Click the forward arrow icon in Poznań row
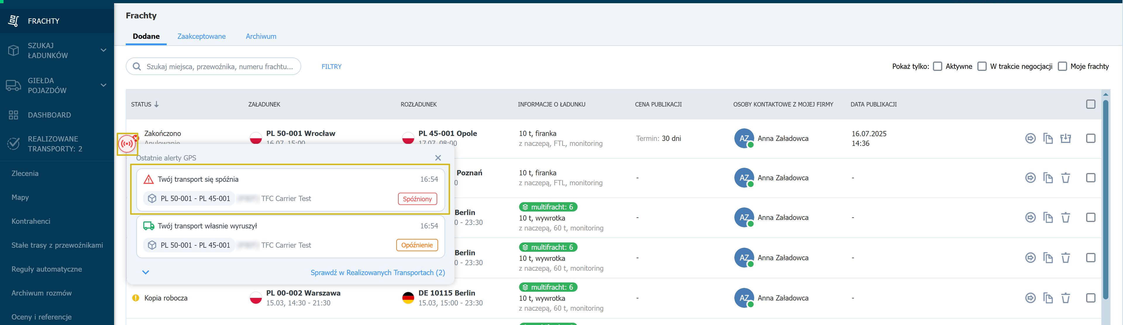This screenshot has height=325, width=1123. pos(1030,178)
